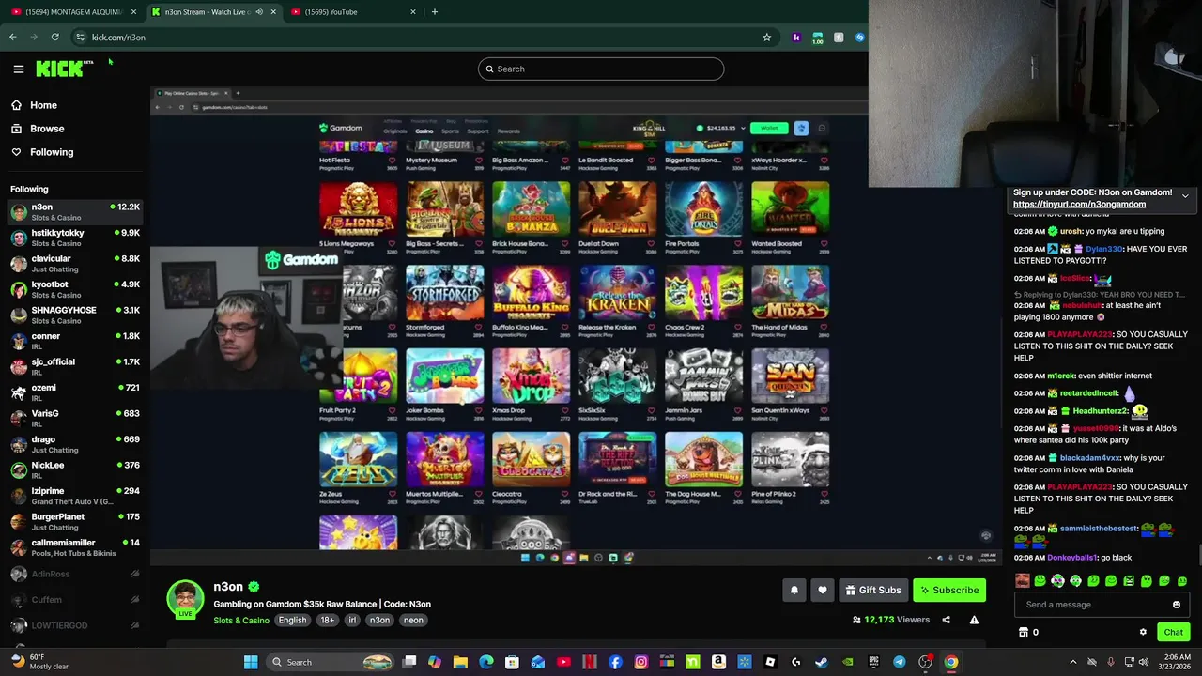Viewport: 1202px width, 676px height.
Task: Click the n3on streamer avatar
Action: [185, 598]
